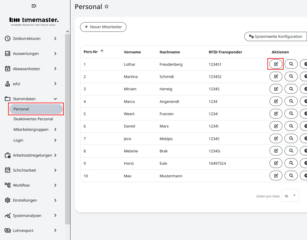
Task: Open edit icon in Max Mustermann row
Action: tap(276, 176)
